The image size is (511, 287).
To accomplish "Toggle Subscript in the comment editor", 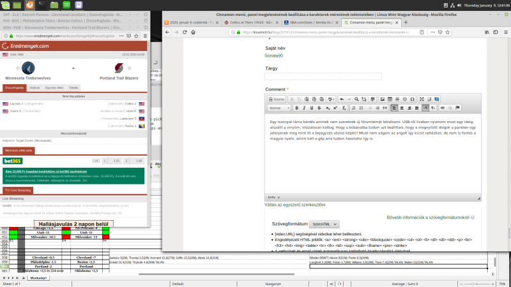I will (x=328, y=108).
